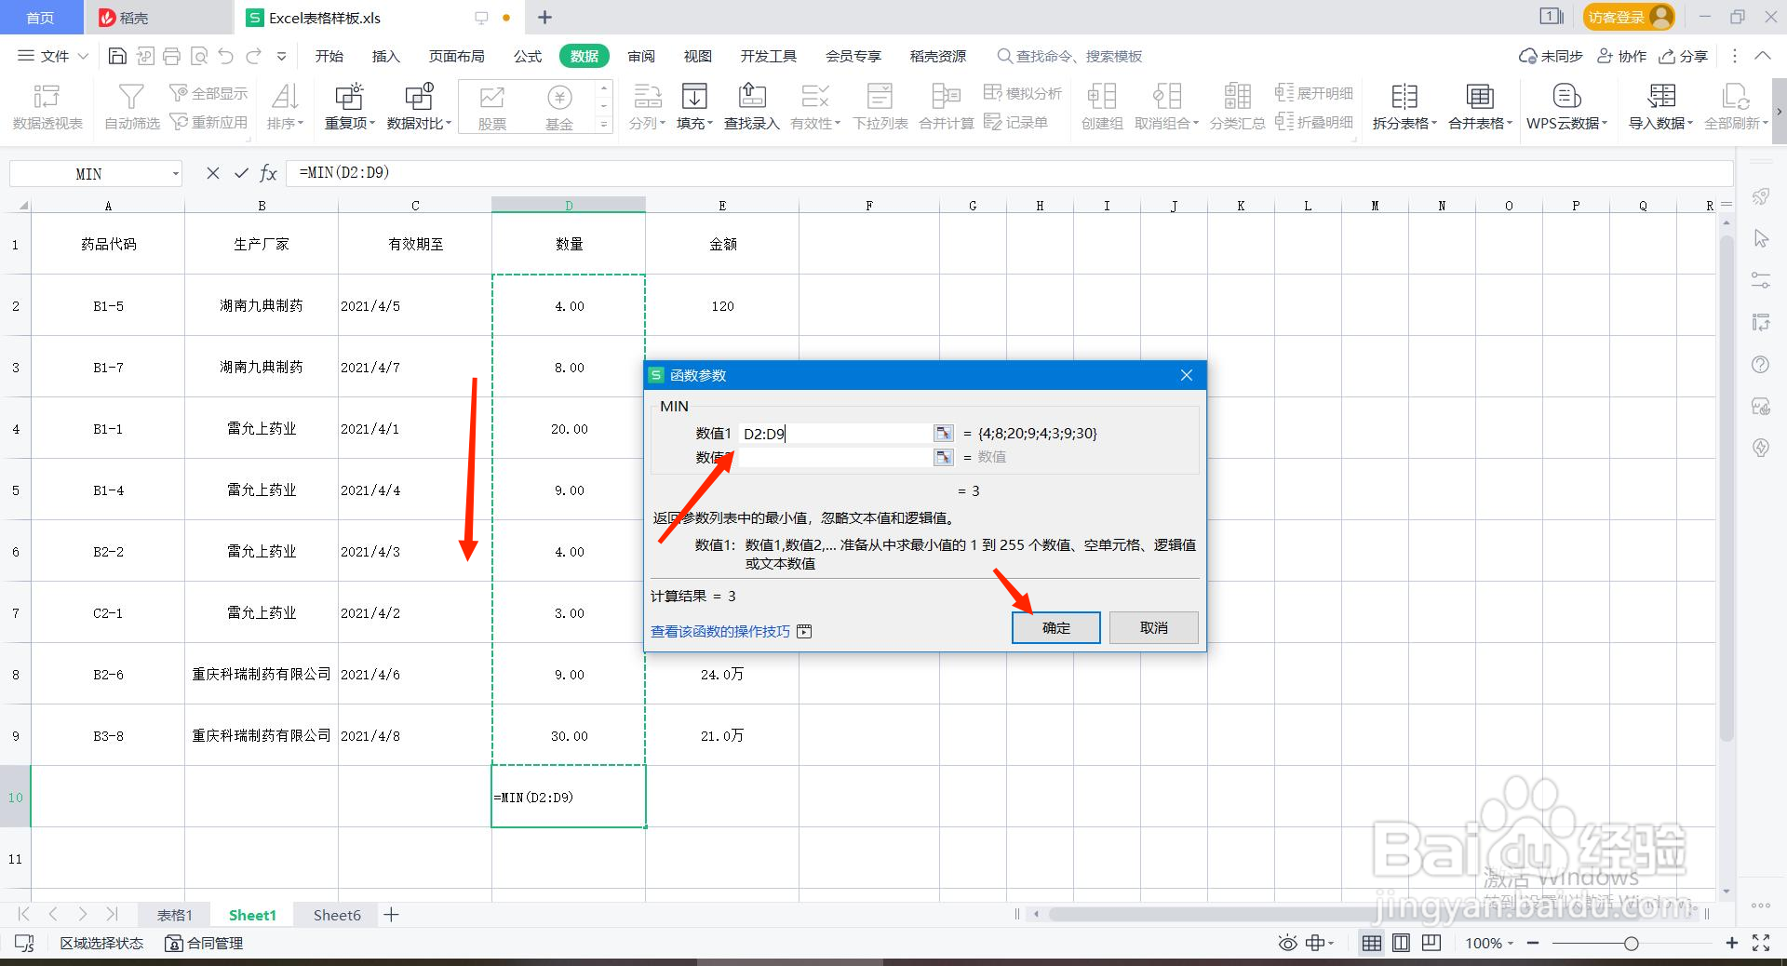Open the 公式 ribbon tab
Screen dimensions: 1787x966
(x=528, y=56)
